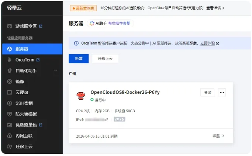Click external link icon after 立即体验

pos(217,43)
